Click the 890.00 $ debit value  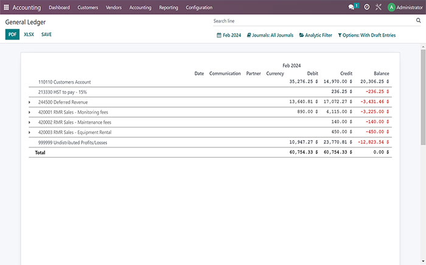coord(307,111)
